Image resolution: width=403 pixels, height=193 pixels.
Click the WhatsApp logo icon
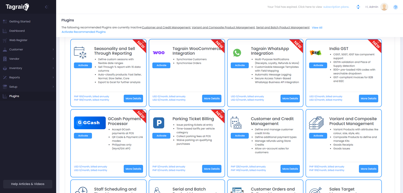point(237,53)
